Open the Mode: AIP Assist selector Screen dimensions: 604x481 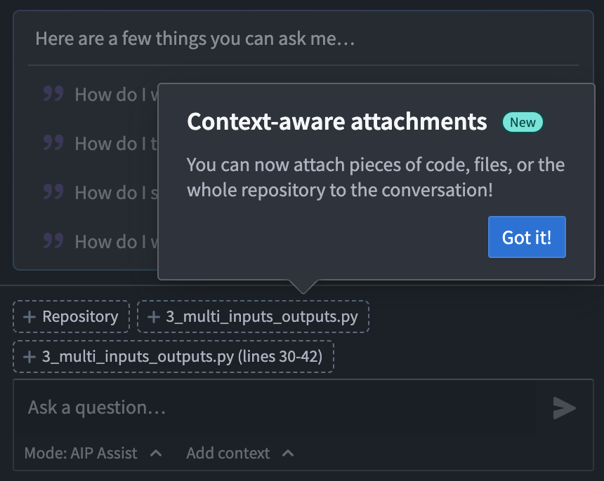[93, 454]
